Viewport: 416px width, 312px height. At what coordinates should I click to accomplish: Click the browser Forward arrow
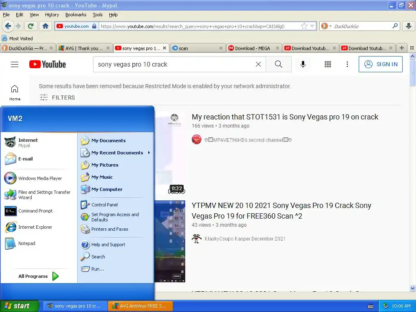tap(18, 26)
